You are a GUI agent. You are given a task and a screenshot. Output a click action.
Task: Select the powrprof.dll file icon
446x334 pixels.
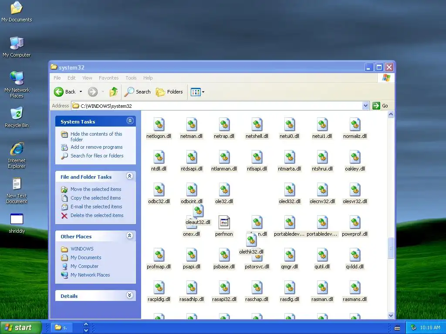[x=355, y=223]
